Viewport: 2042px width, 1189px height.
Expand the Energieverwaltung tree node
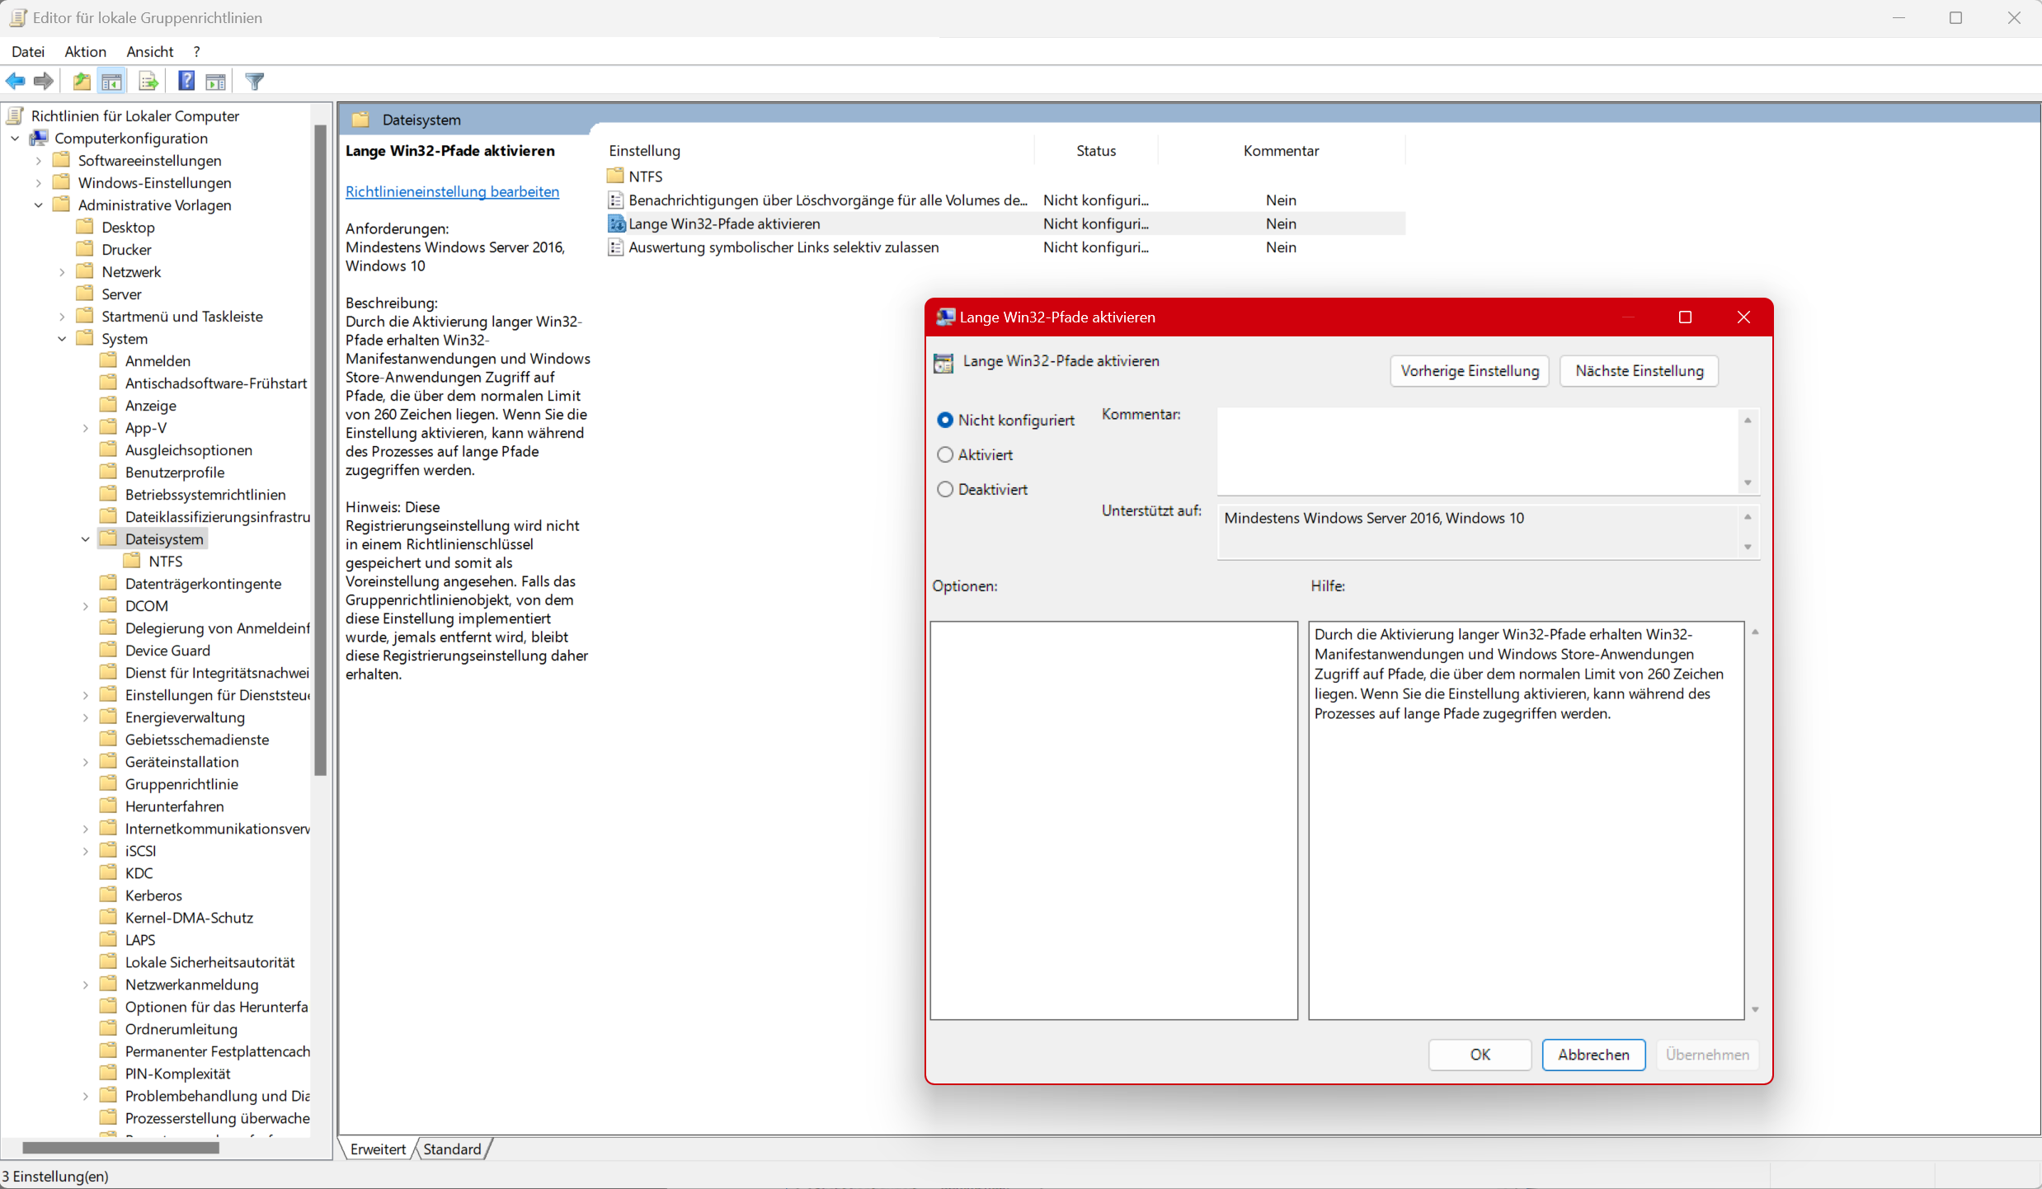[x=85, y=717]
